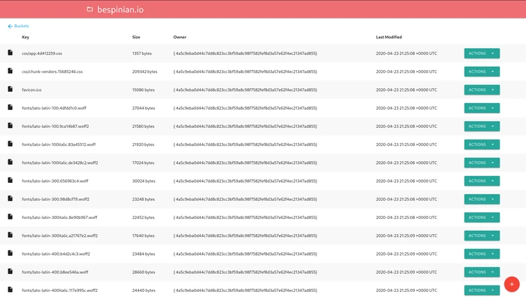The image size is (526, 298).
Task: Open ACTIONS dropdown for fonts/lato-latin-300.98d8cf79.woff2
Action: 482,199
